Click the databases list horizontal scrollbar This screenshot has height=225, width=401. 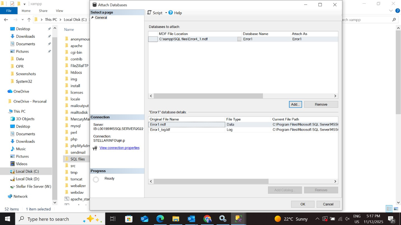(208, 96)
